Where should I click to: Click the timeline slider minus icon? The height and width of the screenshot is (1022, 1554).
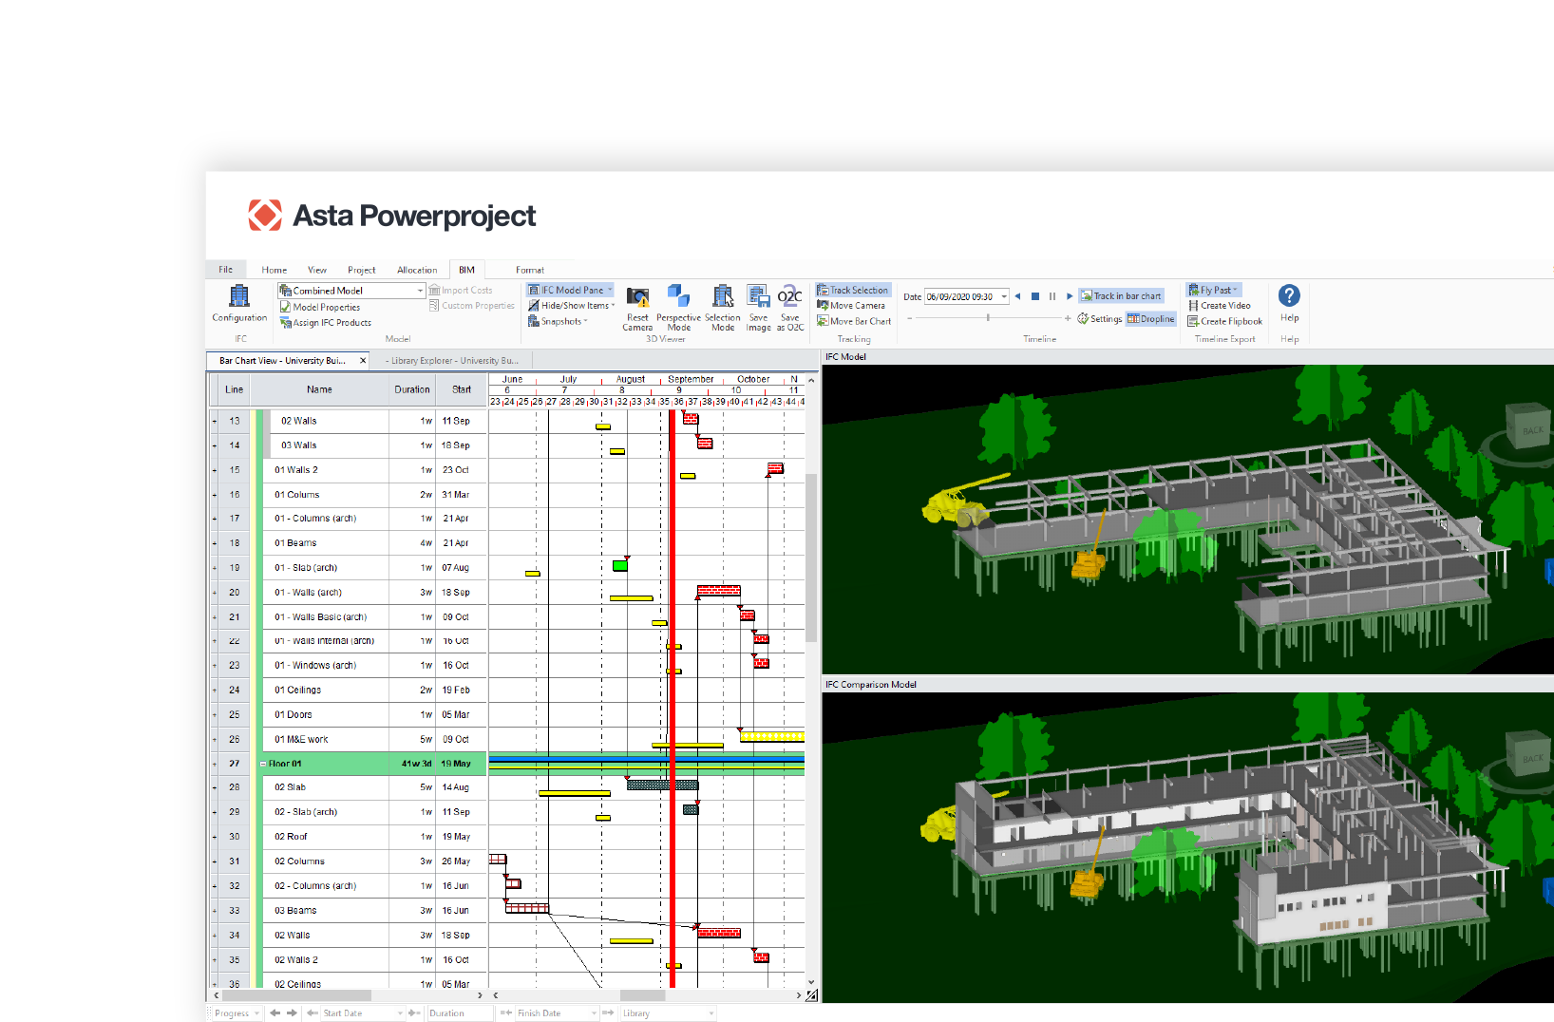910,318
